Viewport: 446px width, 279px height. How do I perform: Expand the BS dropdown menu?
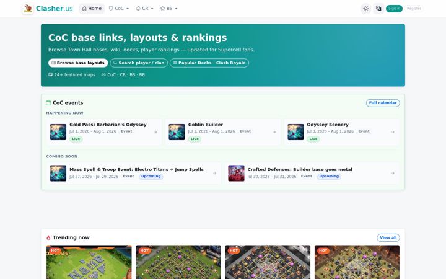click(x=169, y=9)
